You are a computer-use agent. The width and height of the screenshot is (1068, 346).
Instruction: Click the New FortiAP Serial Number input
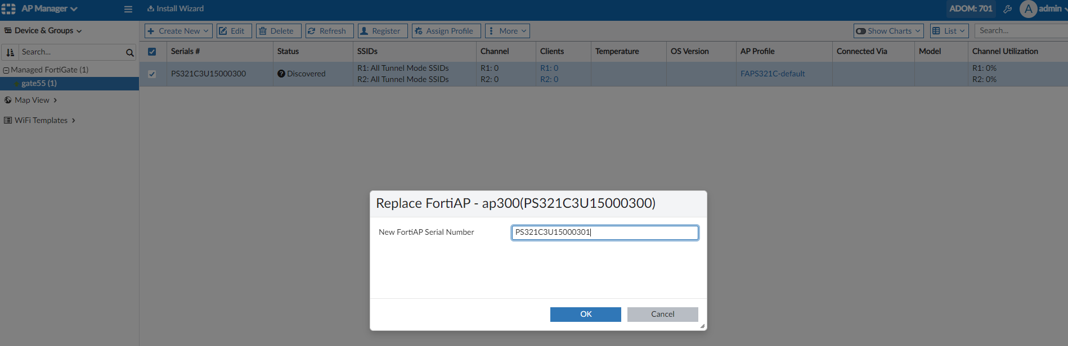point(605,233)
